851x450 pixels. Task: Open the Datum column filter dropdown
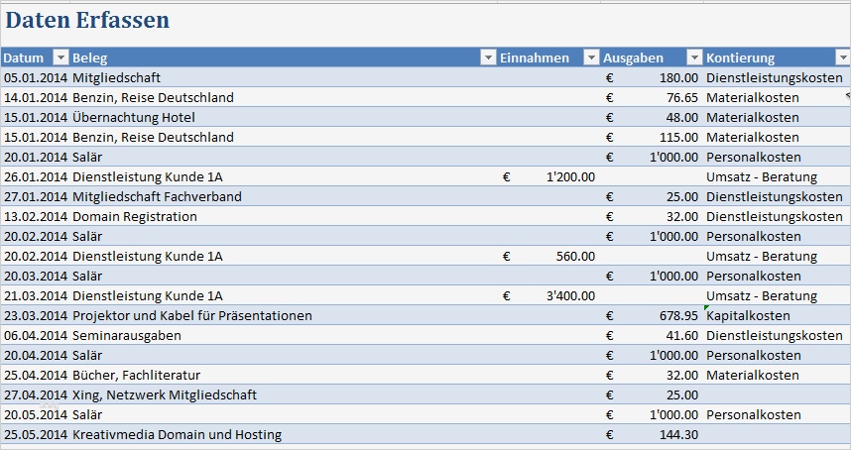60,57
